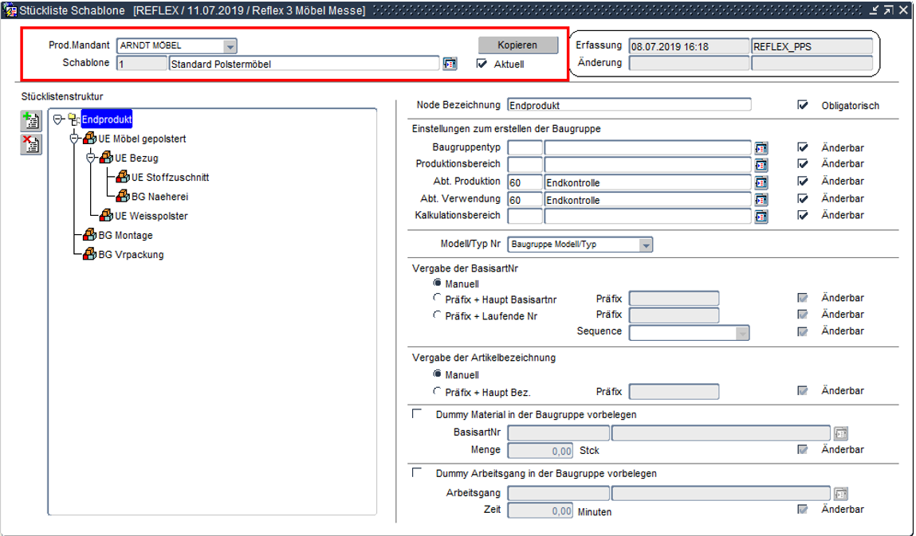The width and height of the screenshot is (916, 536).
Task: Open lookup list for Abt. Verwendung
Action: point(761,200)
